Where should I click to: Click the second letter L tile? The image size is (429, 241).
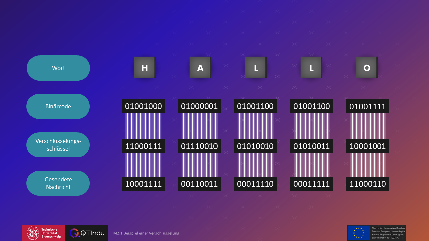311,68
